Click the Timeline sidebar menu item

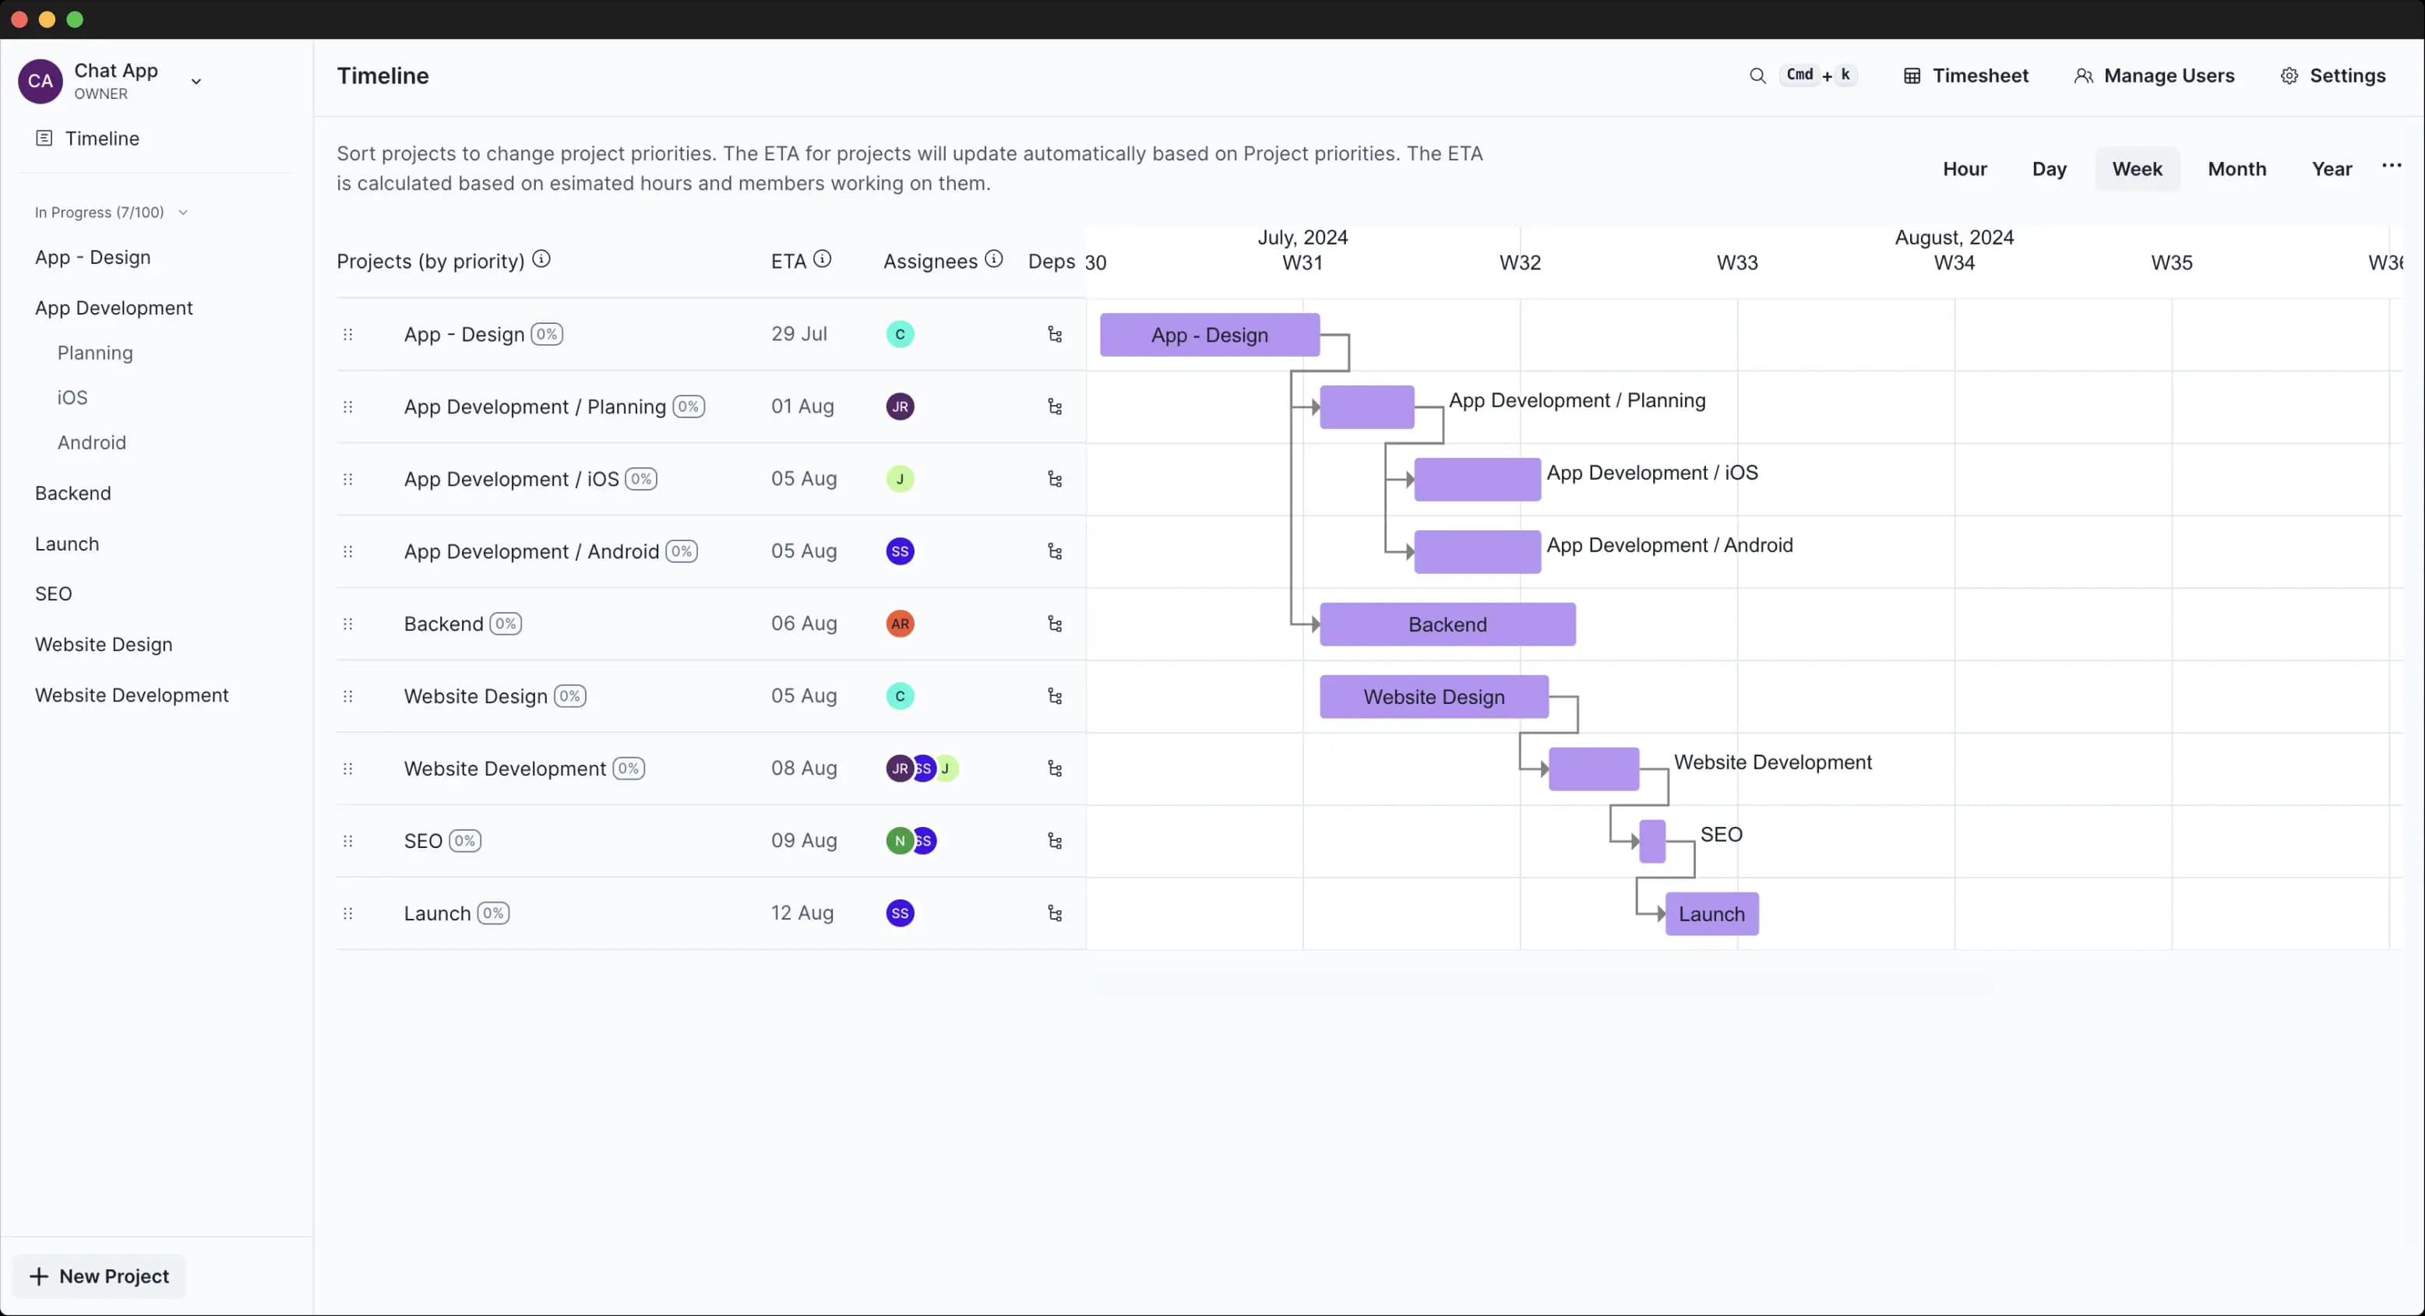(x=100, y=138)
